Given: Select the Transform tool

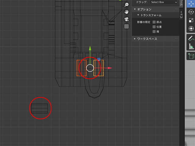Looking at the screenshot, I should [191, 29].
